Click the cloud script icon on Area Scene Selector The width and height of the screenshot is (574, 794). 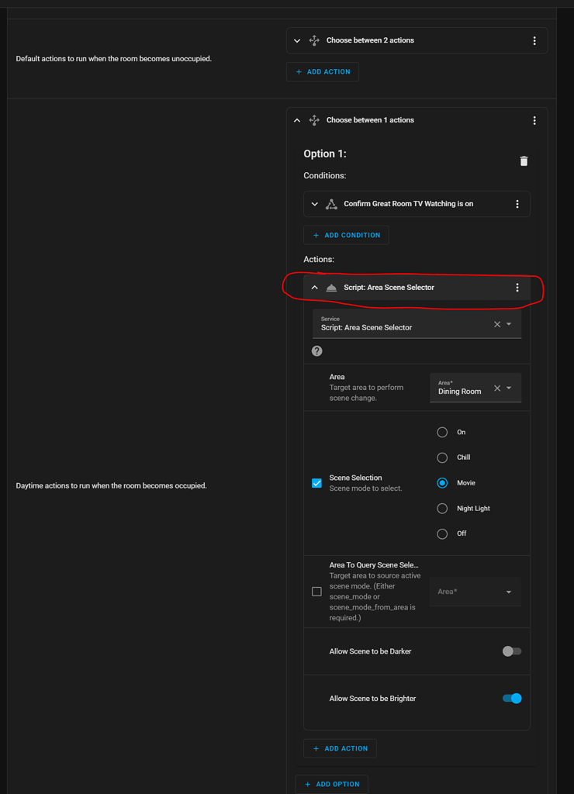point(331,287)
